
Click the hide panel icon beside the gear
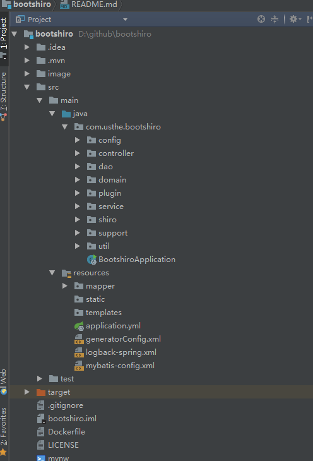tap(309, 20)
